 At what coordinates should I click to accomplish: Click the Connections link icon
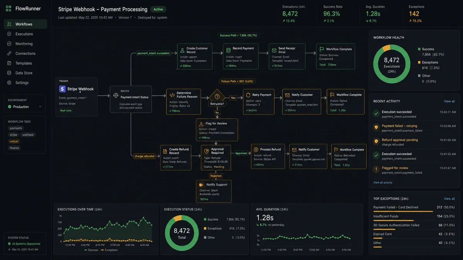9,54
